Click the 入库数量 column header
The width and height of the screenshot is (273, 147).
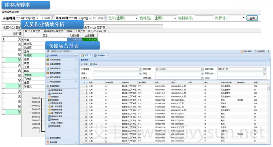(x=75, y=35)
